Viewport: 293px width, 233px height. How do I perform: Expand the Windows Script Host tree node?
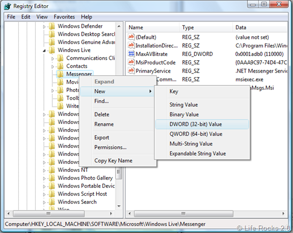(x=44, y=195)
